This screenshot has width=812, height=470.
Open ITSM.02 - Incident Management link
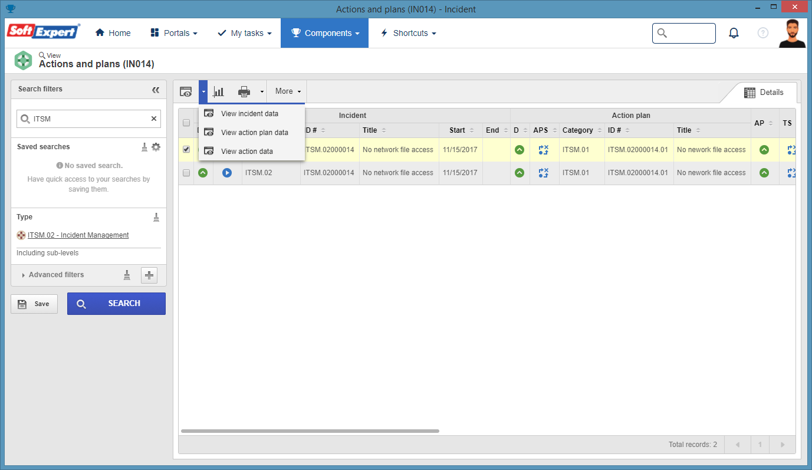(x=78, y=235)
